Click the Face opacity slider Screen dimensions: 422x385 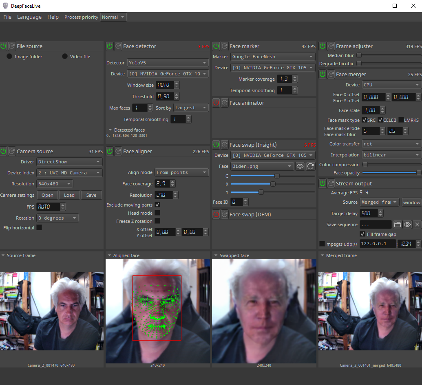pyautogui.click(x=391, y=173)
